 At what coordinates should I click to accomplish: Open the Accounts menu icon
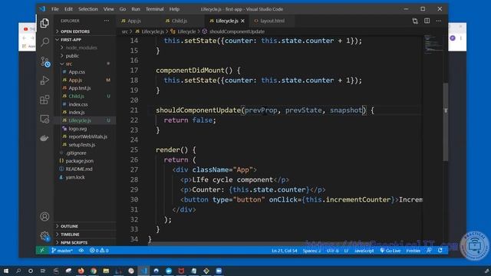click(44, 216)
